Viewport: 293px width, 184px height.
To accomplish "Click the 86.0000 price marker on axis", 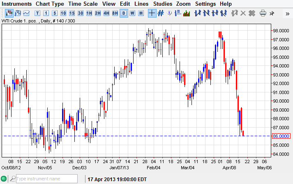I will [x=281, y=136].
